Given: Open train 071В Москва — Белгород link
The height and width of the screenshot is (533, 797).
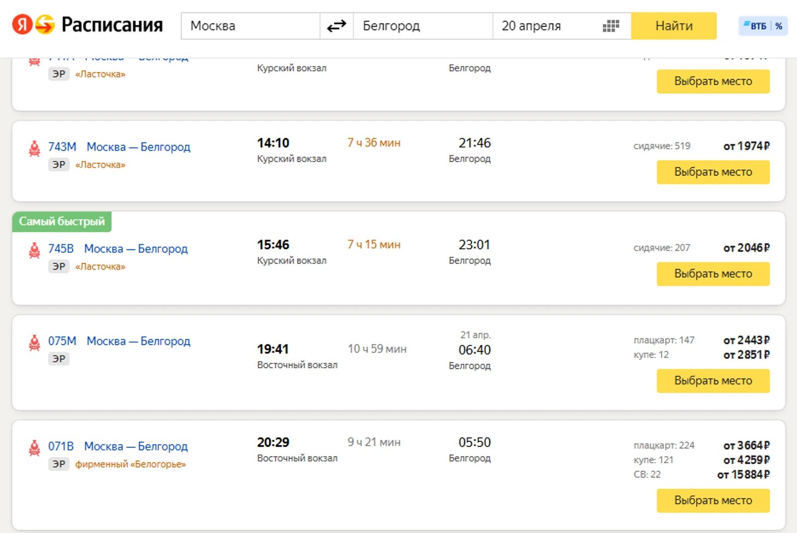Looking at the screenshot, I should 135,446.
